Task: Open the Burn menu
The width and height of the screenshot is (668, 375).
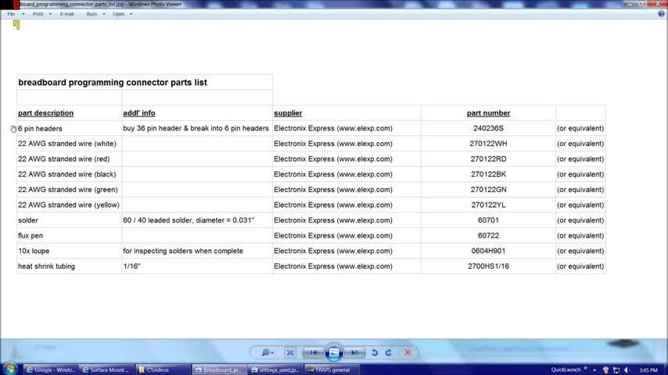Action: [x=92, y=14]
